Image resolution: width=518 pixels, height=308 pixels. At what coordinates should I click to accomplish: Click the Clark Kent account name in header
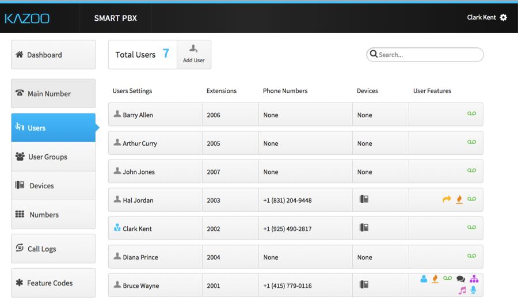point(481,17)
